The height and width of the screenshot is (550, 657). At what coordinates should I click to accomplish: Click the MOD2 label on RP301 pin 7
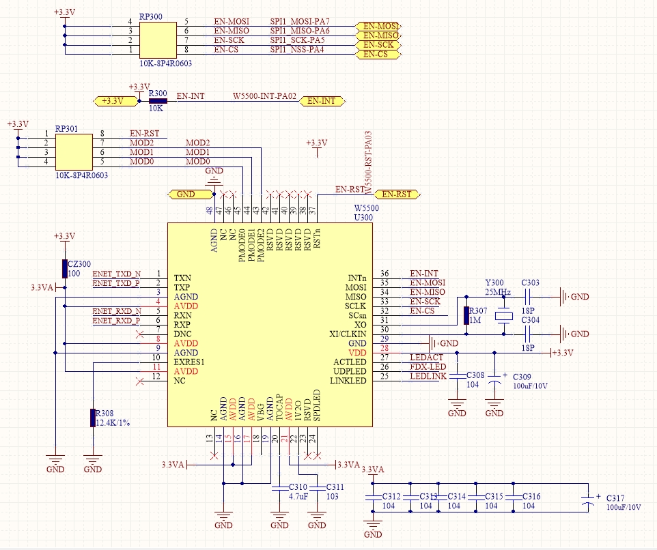[x=141, y=143]
